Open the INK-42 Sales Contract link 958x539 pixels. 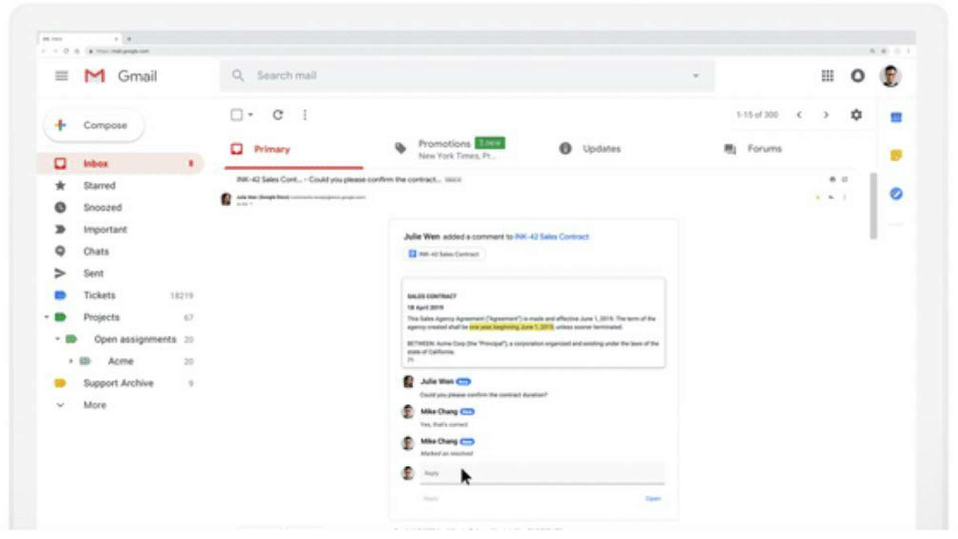tap(551, 237)
